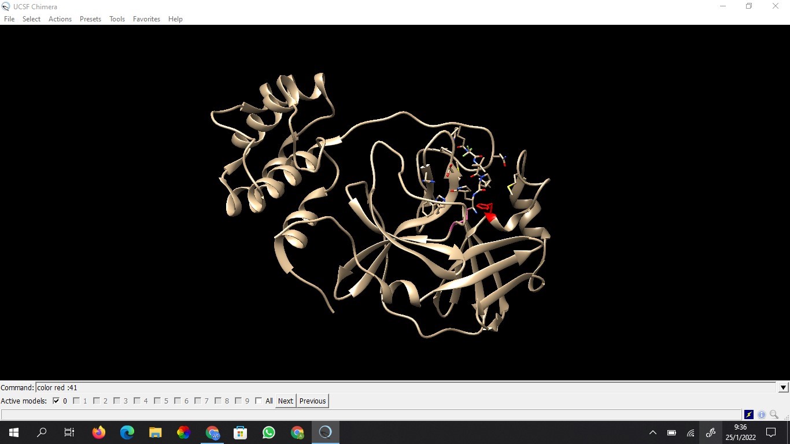
Task: Uncheck active model 0 checkbox
Action: pyautogui.click(x=56, y=401)
